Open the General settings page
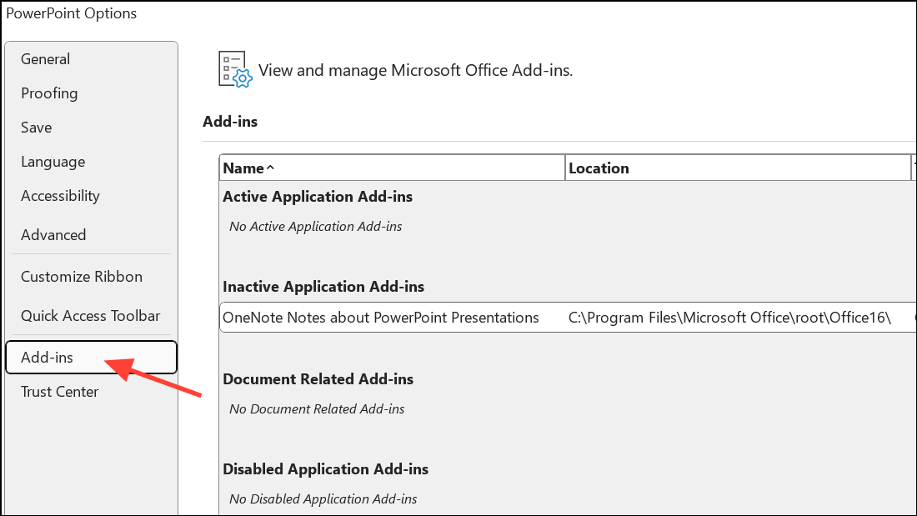 pos(45,59)
